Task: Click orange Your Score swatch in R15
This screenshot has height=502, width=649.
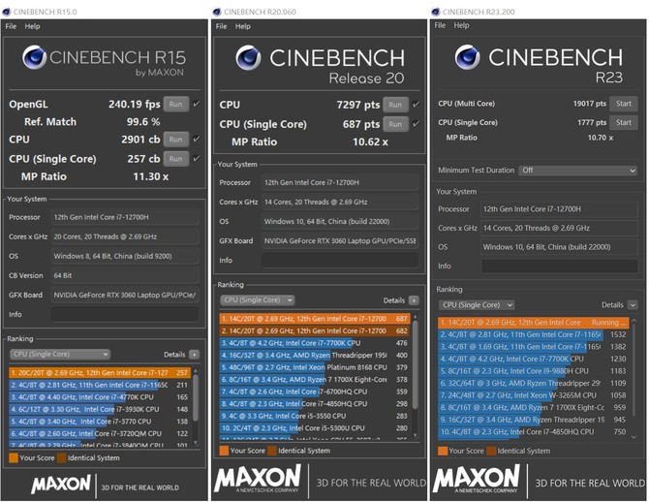Action: tap(14, 457)
